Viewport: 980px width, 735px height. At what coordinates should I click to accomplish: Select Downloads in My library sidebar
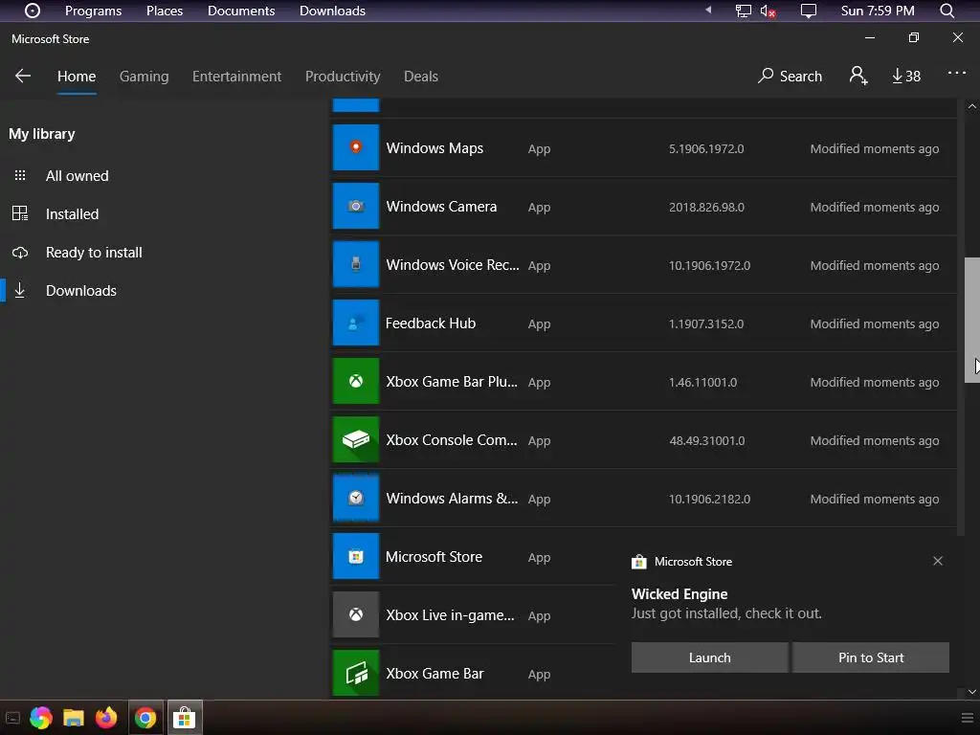pos(80,291)
